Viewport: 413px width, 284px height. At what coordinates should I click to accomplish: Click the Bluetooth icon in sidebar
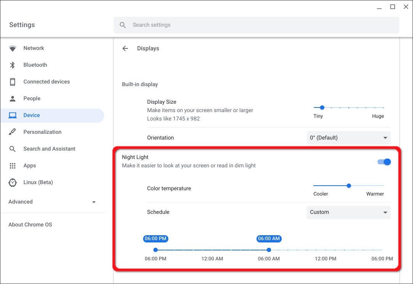click(x=13, y=65)
